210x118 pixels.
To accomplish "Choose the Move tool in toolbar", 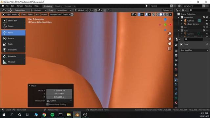I will pyautogui.click(x=13, y=33).
